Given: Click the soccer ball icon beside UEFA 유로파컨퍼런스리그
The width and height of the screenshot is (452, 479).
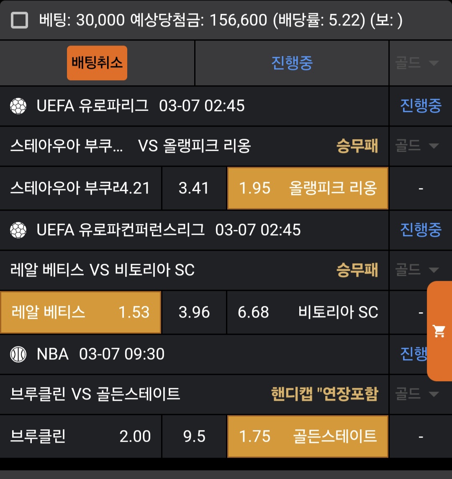Looking at the screenshot, I should tap(18, 230).
